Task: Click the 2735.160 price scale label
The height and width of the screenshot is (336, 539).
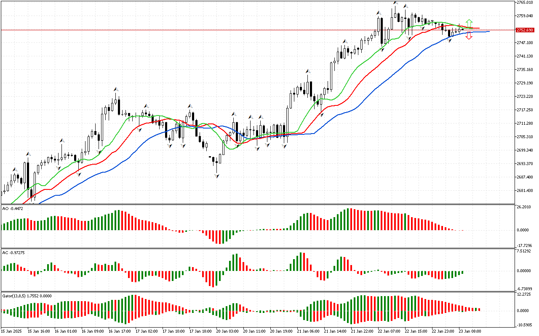Action: (x=525, y=70)
